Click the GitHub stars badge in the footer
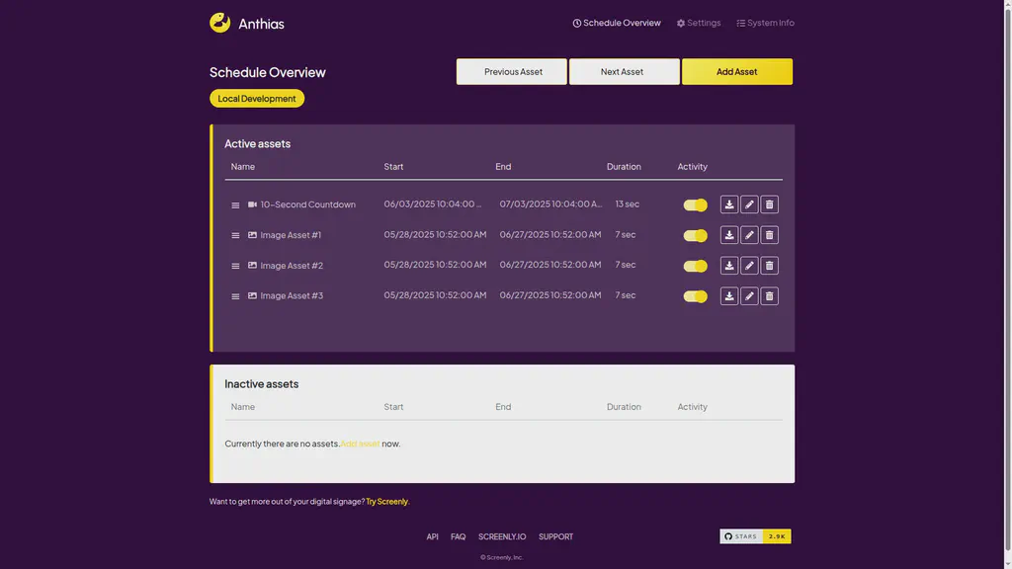 [x=755, y=535]
